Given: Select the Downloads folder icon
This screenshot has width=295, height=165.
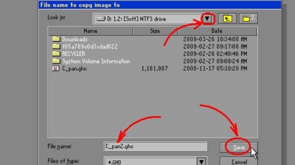Looking at the screenshot, I should [x=56, y=39].
